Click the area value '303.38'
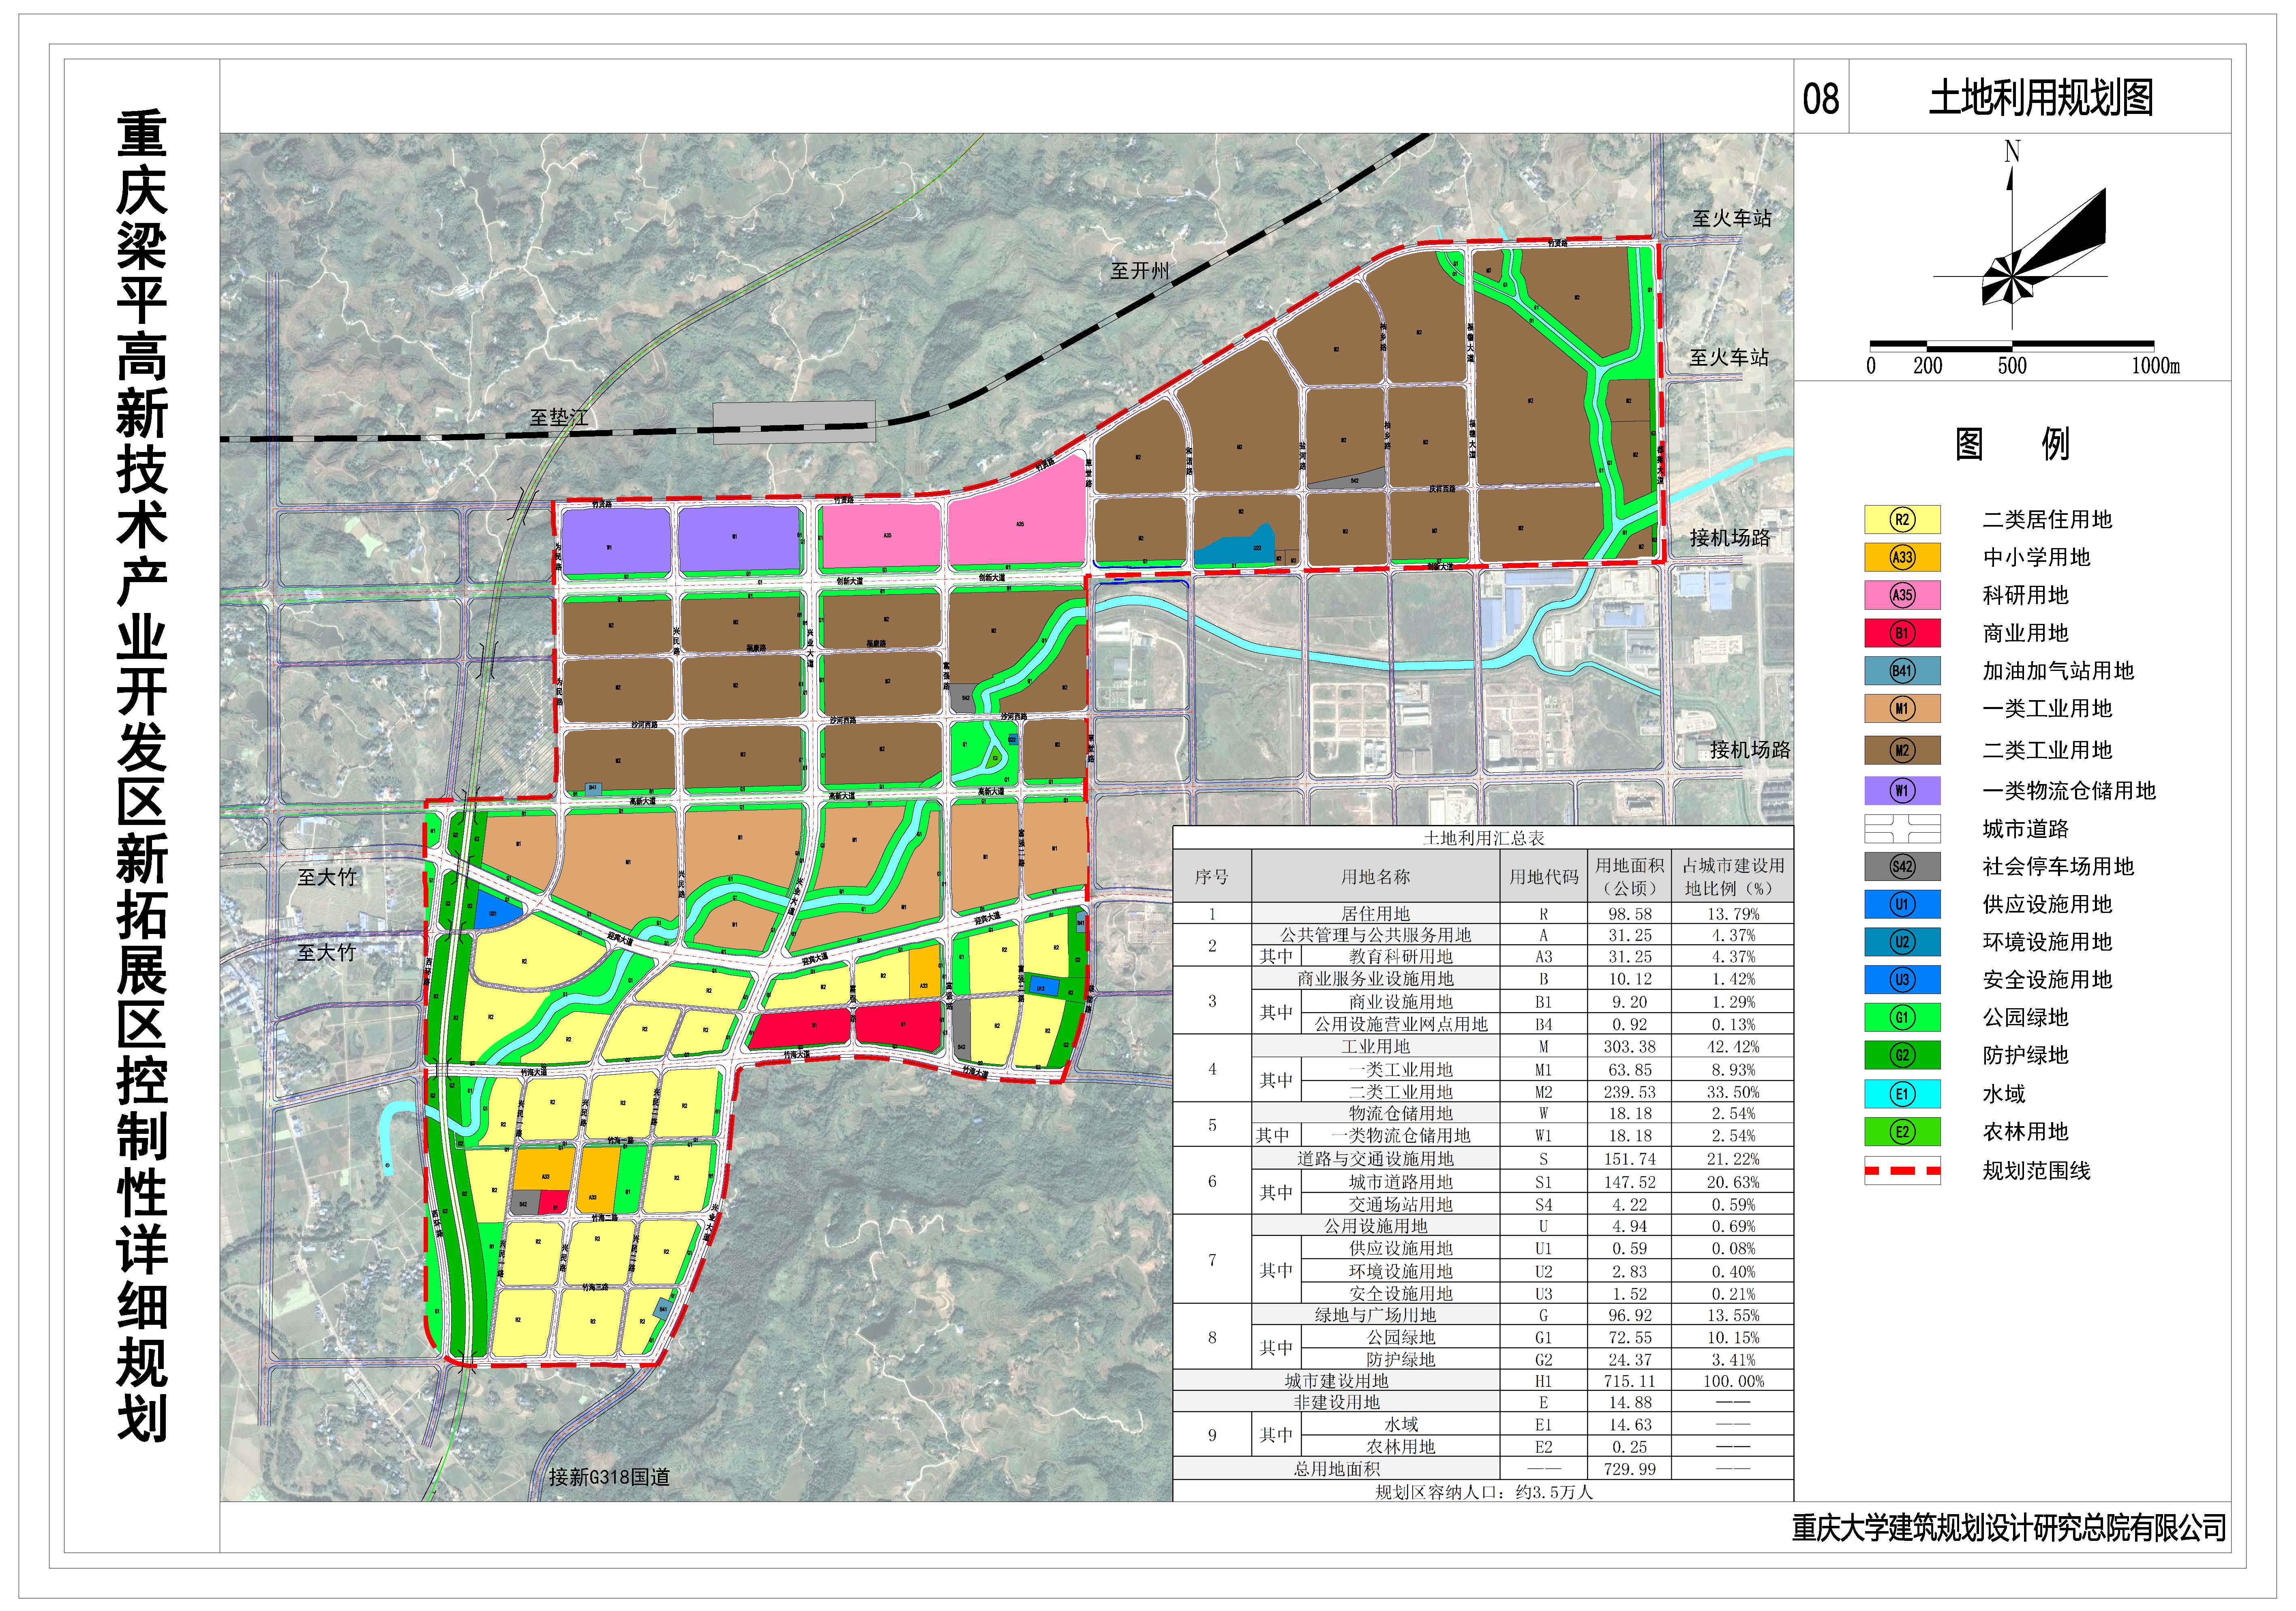The image size is (2296, 1611). coord(1630,1047)
